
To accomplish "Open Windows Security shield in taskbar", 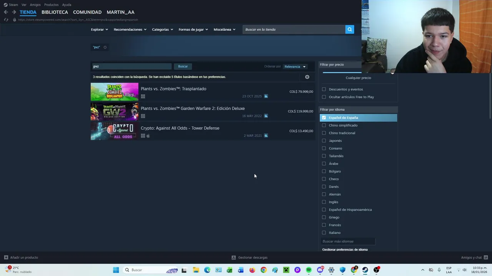I will tap(342, 270).
